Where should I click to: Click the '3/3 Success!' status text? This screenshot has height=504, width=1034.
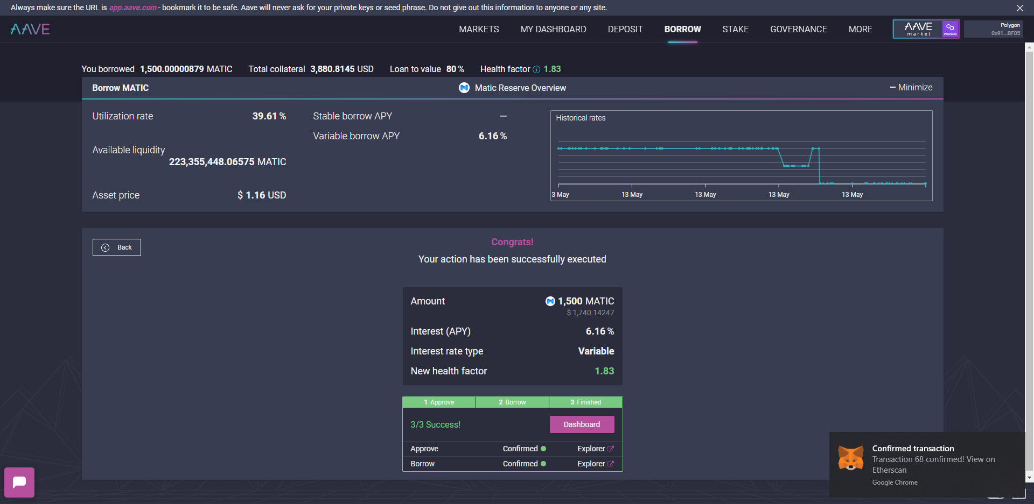point(435,424)
